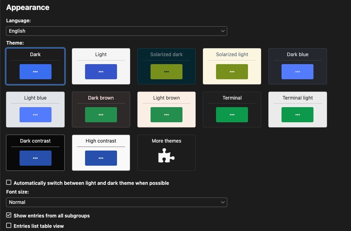Select the Light blue theme

point(35,110)
